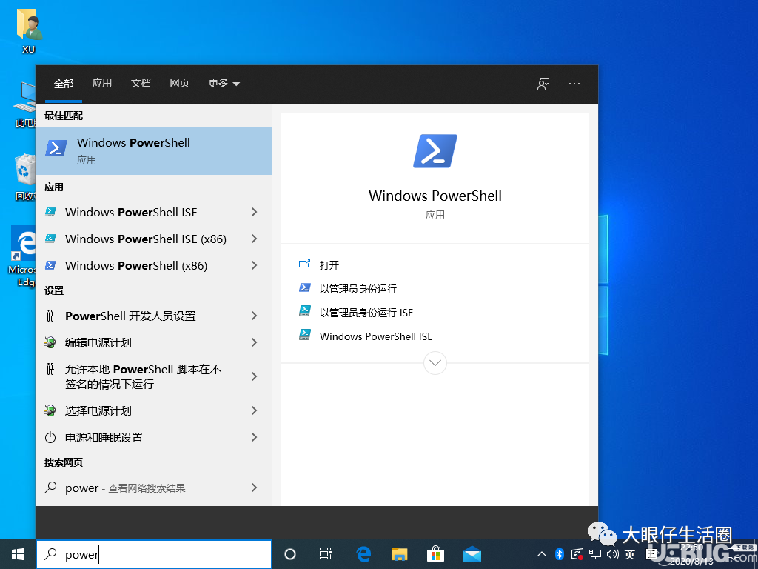Click the power plan icon beside 编辑电源计划
This screenshot has width=758, height=569.
click(50, 342)
